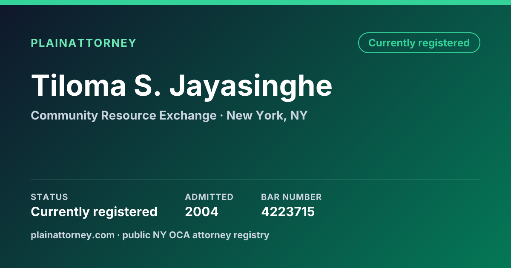Click bar number 4223715
Screen dimensions: 511x268
pyautogui.click(x=288, y=211)
